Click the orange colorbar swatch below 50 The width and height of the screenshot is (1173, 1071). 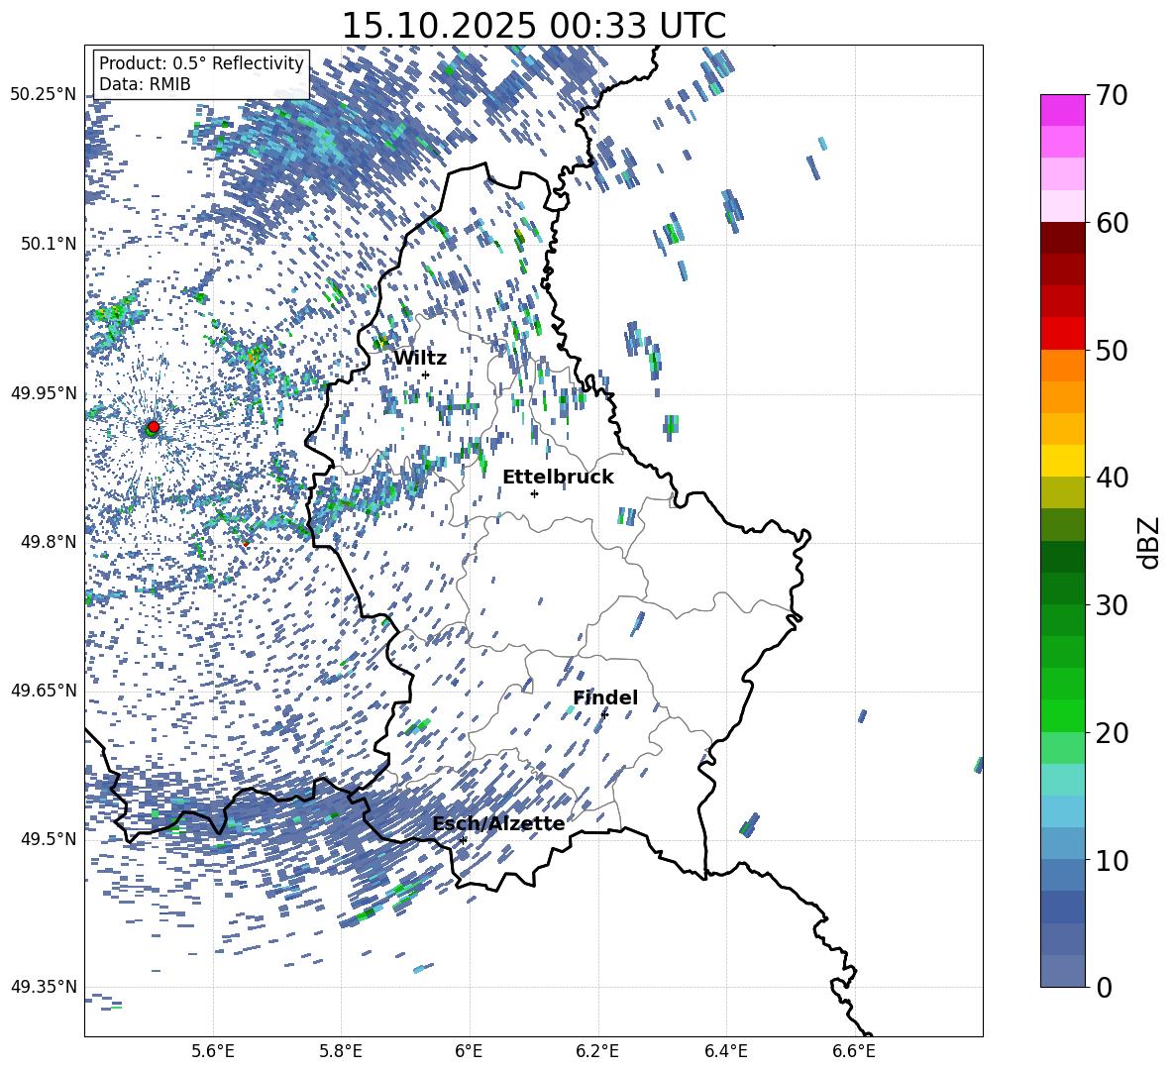(1063, 365)
